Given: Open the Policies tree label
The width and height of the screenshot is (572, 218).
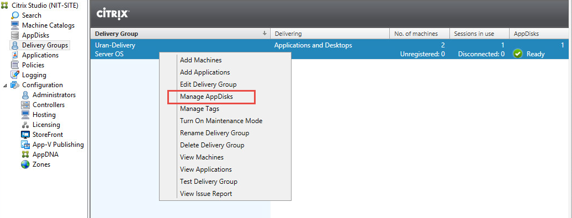Looking at the screenshot, I should point(33,65).
